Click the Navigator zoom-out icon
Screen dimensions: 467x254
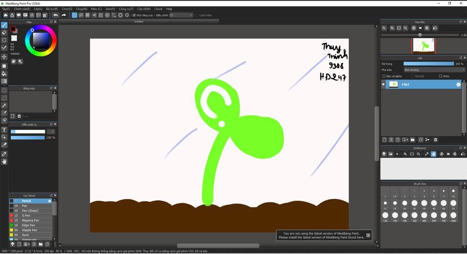tap(405, 28)
